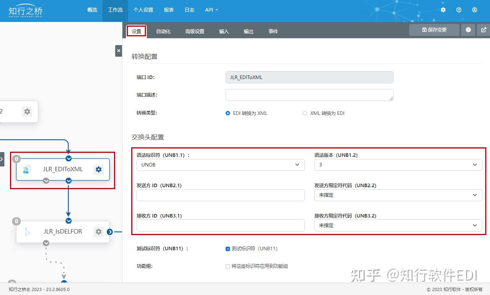This screenshot has width=490, height=295.
Task: Click the help icon beside 保存变更 button
Action: [x=468, y=30]
